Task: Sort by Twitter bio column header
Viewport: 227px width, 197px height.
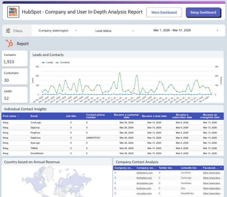Action: tap(165, 168)
